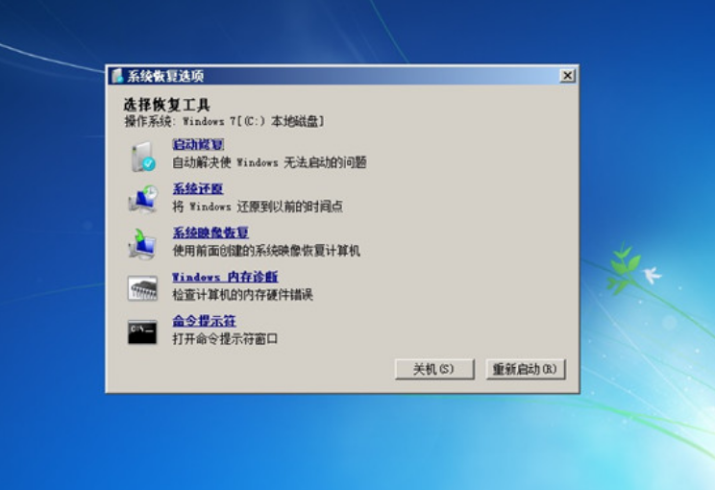Click the System Restore computer-clock icon
Screen dimensions: 715x490
coord(143,199)
